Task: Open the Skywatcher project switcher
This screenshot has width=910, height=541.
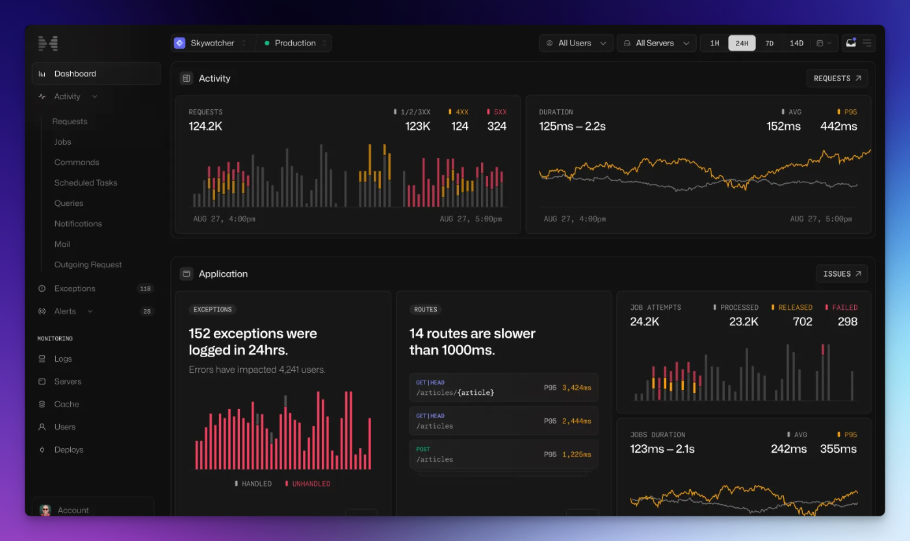Action: coord(212,43)
